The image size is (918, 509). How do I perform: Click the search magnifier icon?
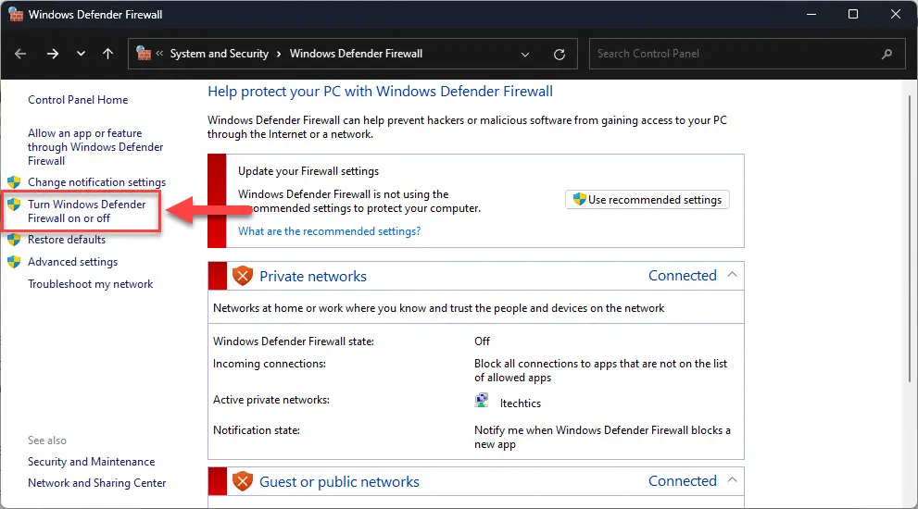click(887, 54)
